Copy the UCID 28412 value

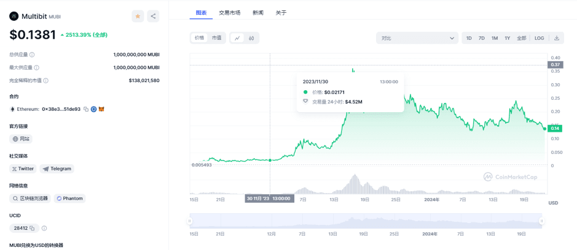(x=33, y=228)
